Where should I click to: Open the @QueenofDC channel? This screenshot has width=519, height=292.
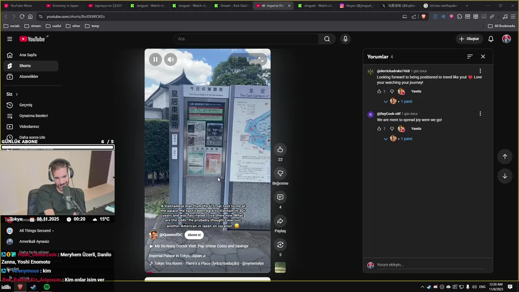pyautogui.click(x=171, y=235)
